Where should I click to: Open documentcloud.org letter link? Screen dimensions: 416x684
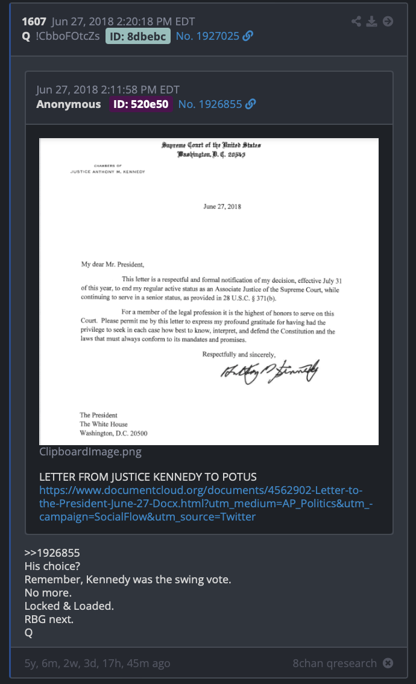(x=206, y=504)
